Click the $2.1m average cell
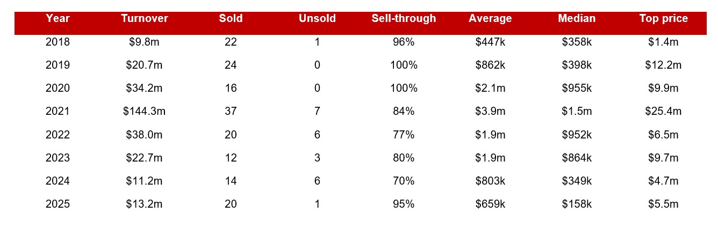Screen dimensions: 718x227 point(490,89)
